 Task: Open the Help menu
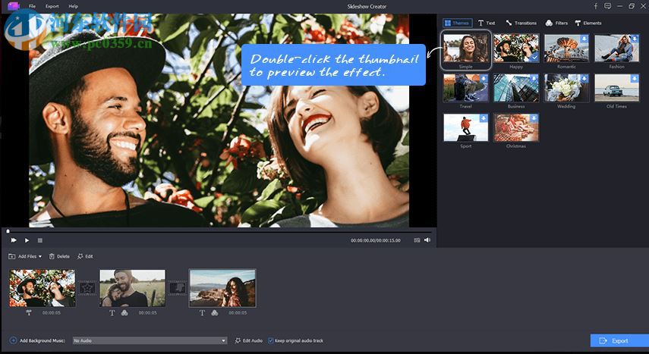[73, 6]
